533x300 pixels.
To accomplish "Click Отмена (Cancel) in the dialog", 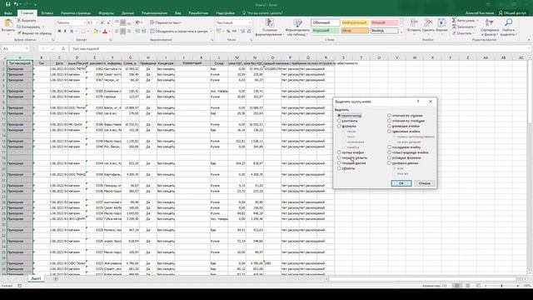I will (424, 183).
